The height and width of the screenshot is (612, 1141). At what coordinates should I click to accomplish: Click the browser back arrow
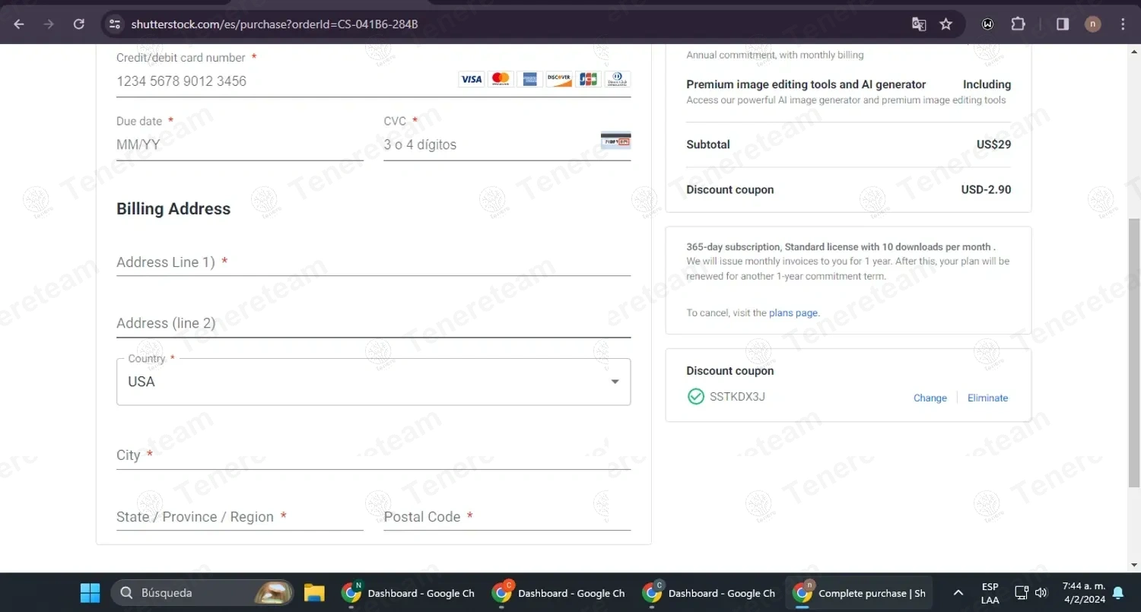point(19,24)
